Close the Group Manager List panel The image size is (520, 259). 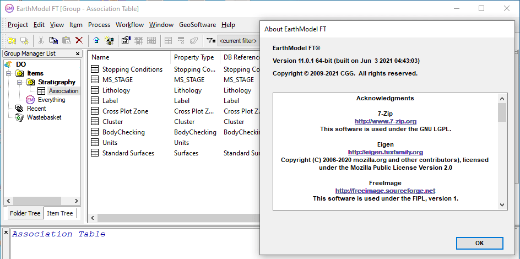pos(78,53)
